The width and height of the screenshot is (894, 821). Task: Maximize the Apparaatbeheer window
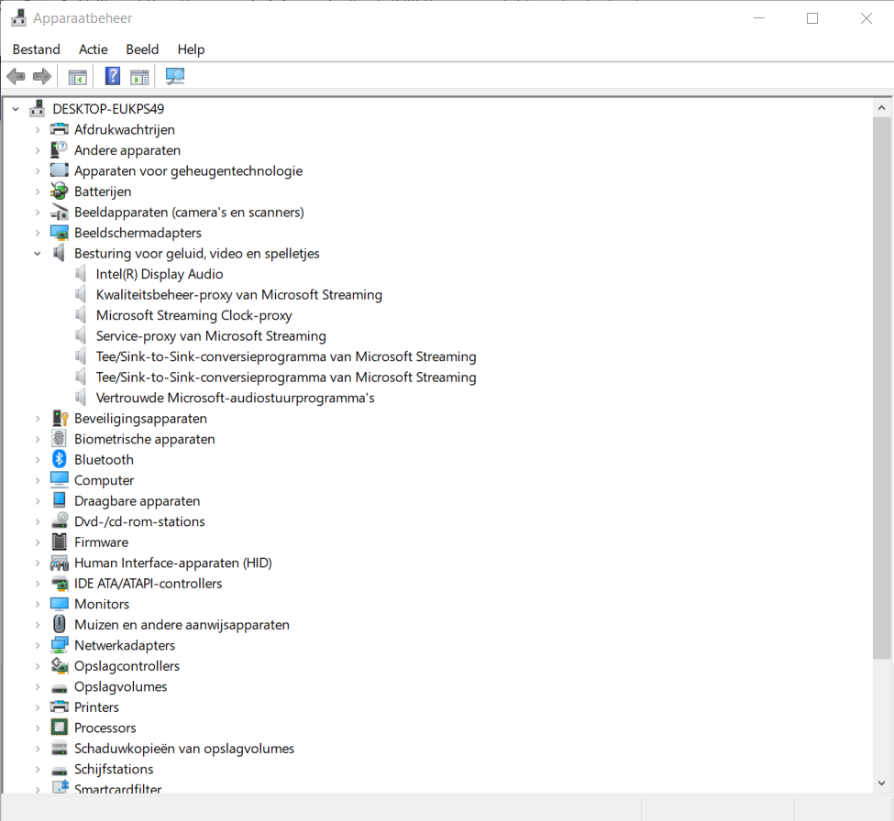coord(812,18)
